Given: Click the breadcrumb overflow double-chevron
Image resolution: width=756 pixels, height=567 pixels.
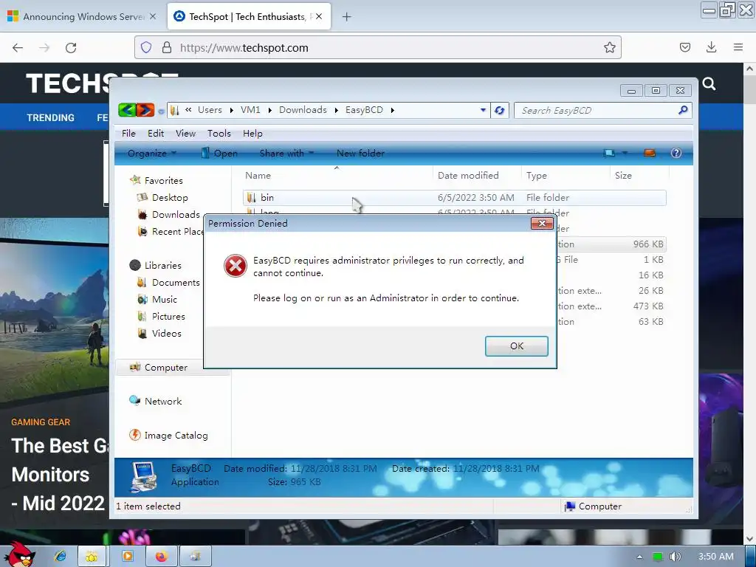Looking at the screenshot, I should point(188,110).
